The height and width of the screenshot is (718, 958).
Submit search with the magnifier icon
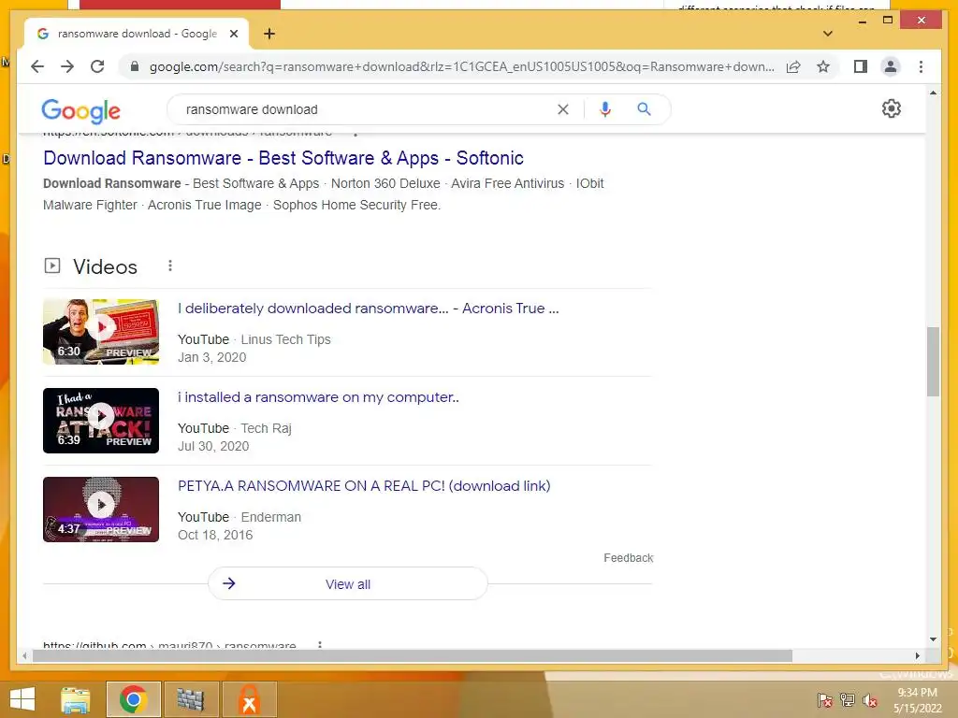[x=644, y=109]
